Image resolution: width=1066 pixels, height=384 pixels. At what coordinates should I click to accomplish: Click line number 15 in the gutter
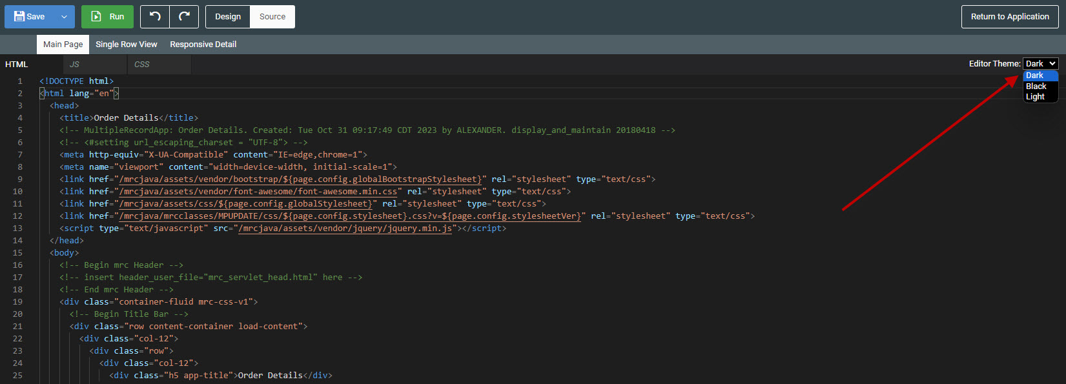click(x=17, y=253)
